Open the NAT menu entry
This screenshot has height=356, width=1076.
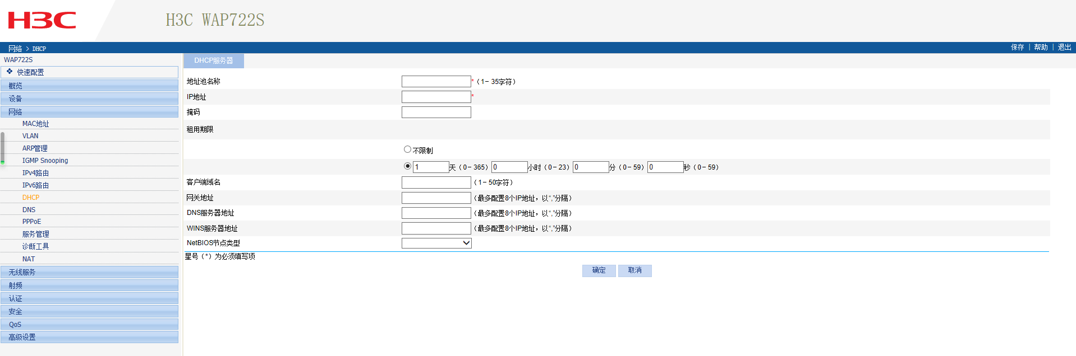[29, 259]
